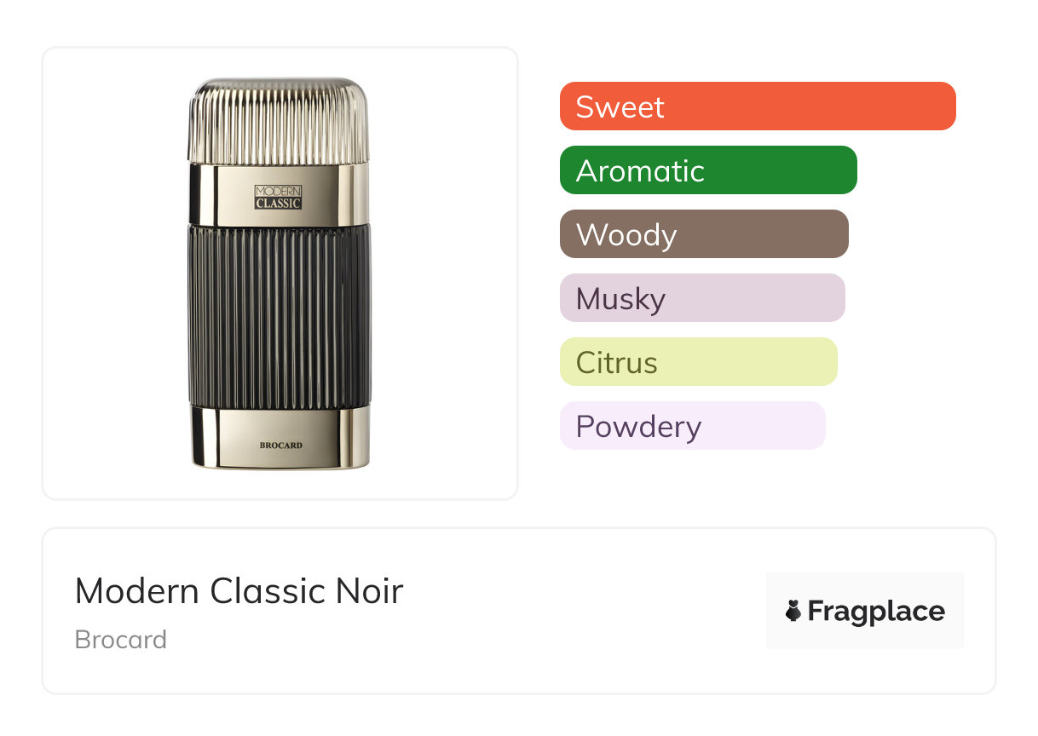
Task: Select the orange Sweet accord bar
Action: point(757,106)
